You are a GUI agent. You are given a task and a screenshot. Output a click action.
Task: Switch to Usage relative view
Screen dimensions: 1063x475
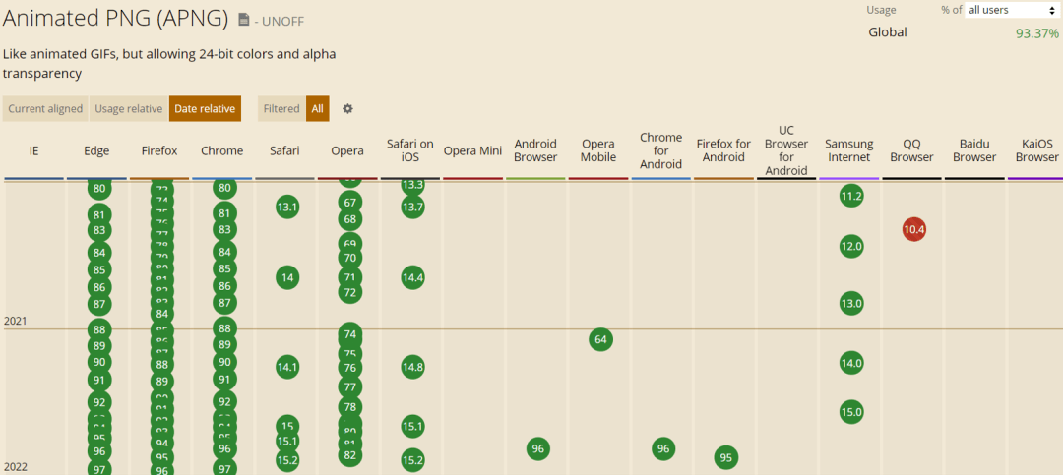pyautogui.click(x=129, y=109)
